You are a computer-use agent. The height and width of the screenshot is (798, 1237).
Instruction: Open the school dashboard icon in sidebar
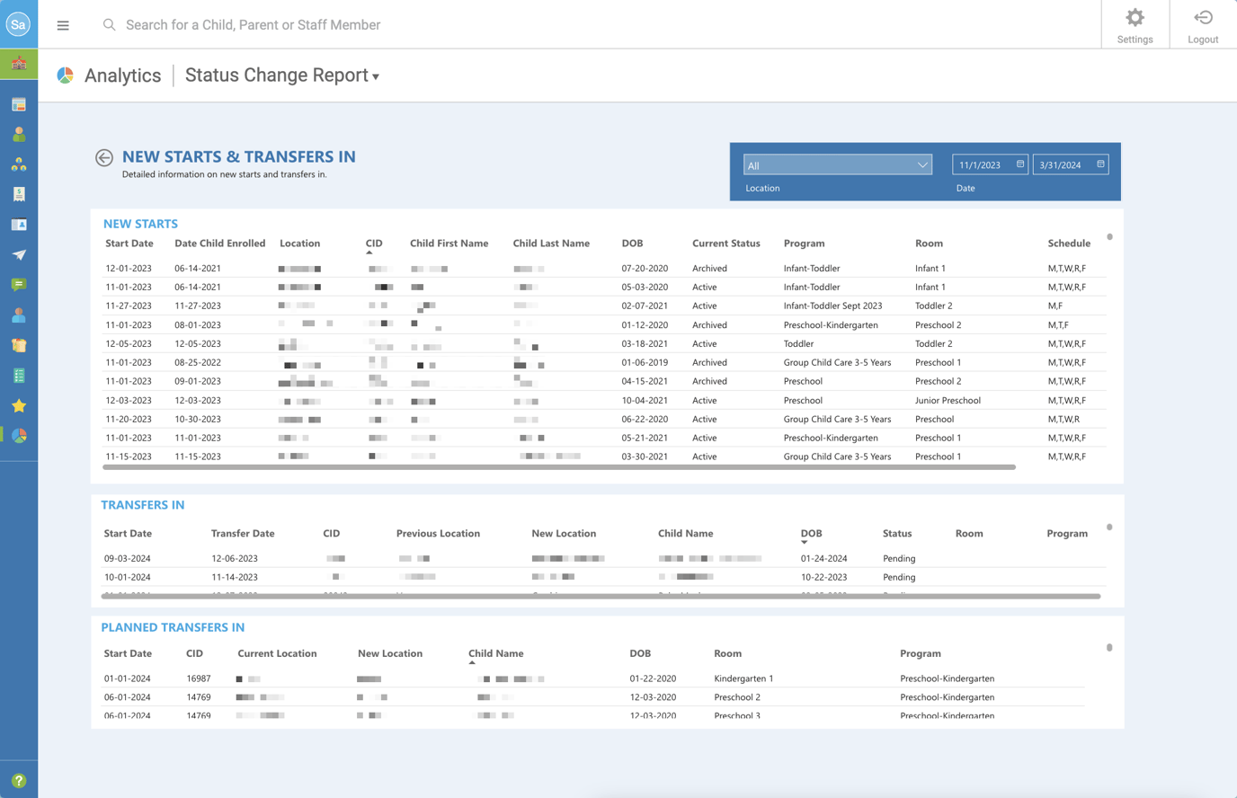tap(18, 64)
